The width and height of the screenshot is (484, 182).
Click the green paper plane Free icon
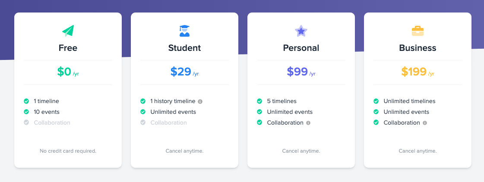68,31
